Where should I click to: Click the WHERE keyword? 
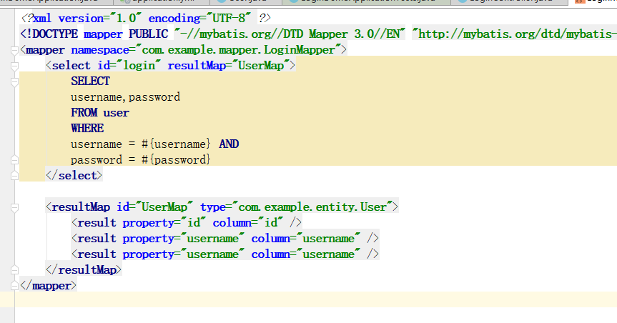(87, 128)
